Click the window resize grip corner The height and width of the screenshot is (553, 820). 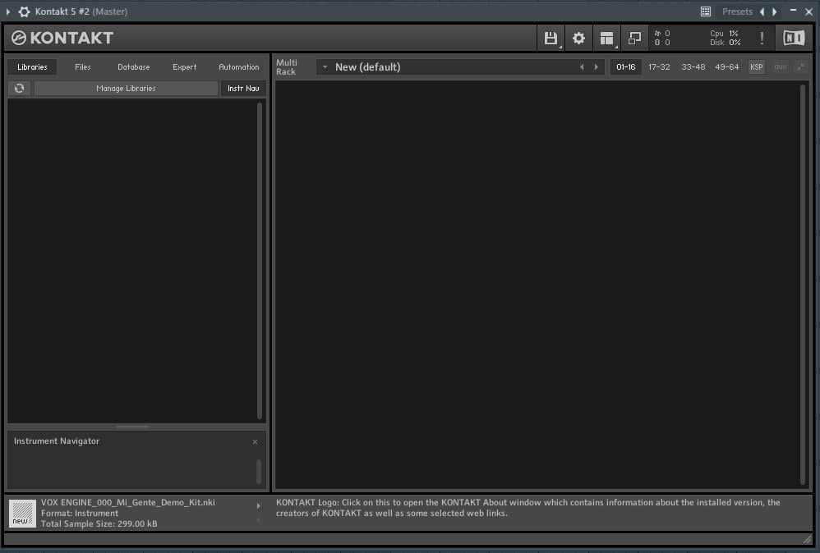808,539
